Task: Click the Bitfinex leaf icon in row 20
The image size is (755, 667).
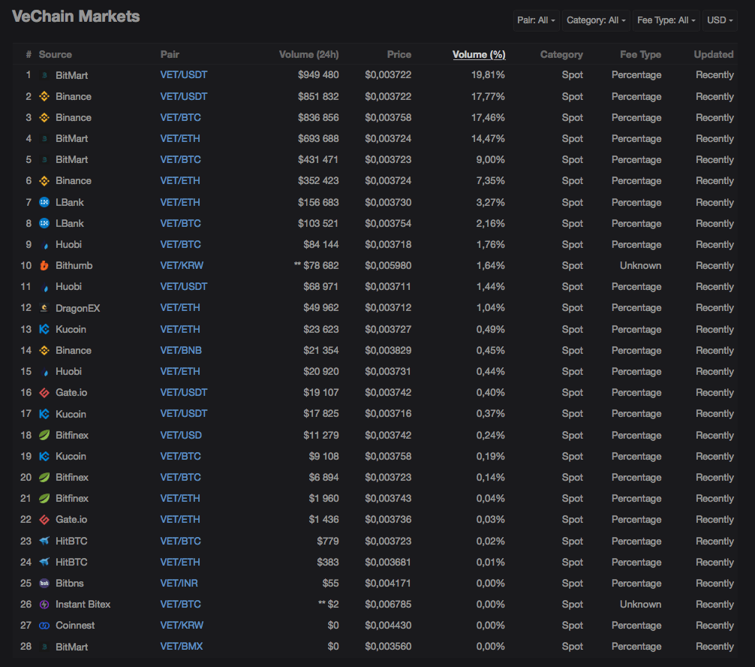Action: click(x=44, y=478)
